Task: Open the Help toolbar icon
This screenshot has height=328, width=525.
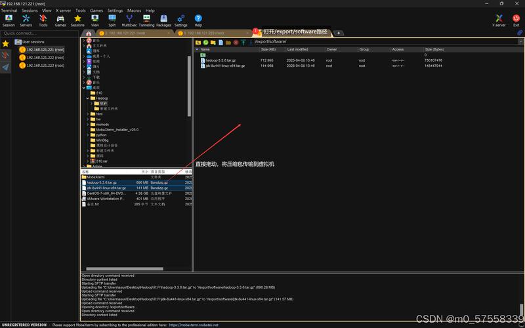Action: [x=198, y=20]
